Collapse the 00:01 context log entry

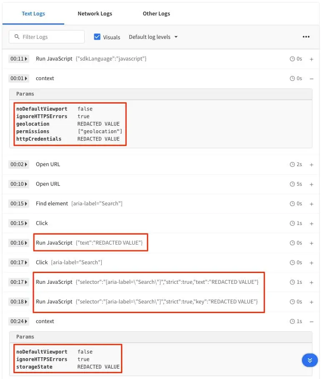click(x=311, y=78)
